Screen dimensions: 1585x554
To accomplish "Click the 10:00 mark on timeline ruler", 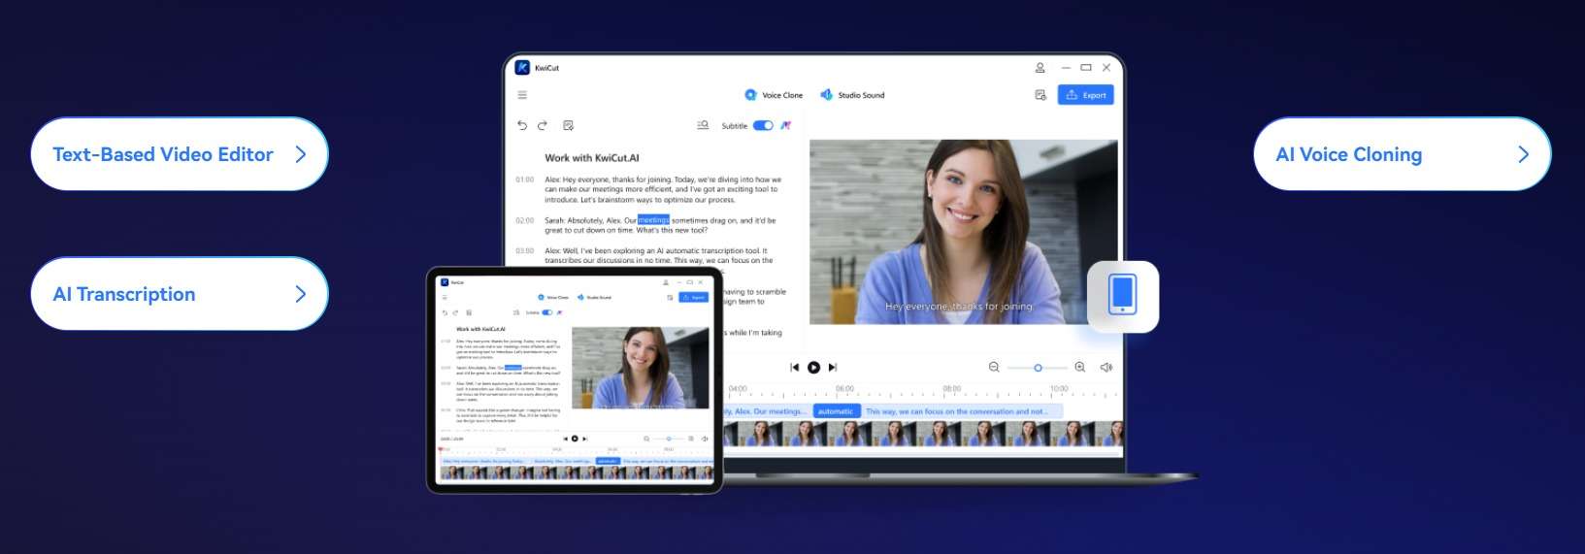I will (x=1059, y=389).
